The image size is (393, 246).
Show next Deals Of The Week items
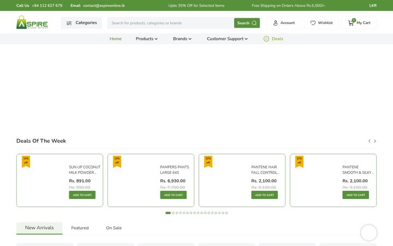click(x=375, y=141)
